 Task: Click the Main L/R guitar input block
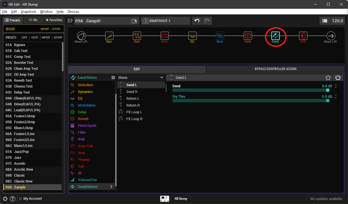pyautogui.click(x=81, y=36)
